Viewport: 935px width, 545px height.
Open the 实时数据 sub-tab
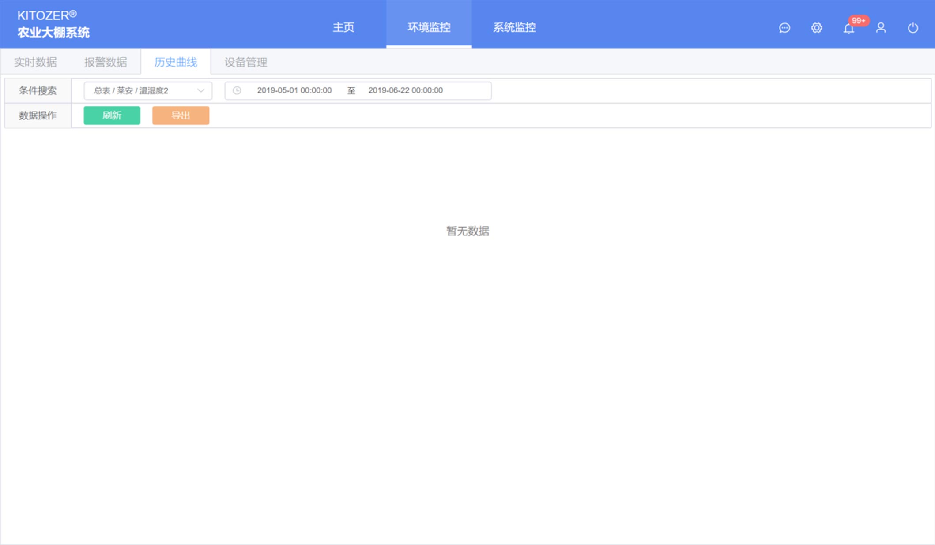[x=35, y=62]
